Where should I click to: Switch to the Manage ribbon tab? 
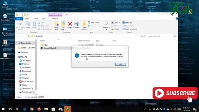[x=55, y=19]
